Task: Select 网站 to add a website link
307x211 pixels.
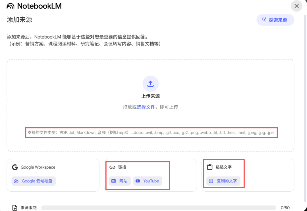Action: pyautogui.click(x=120, y=181)
